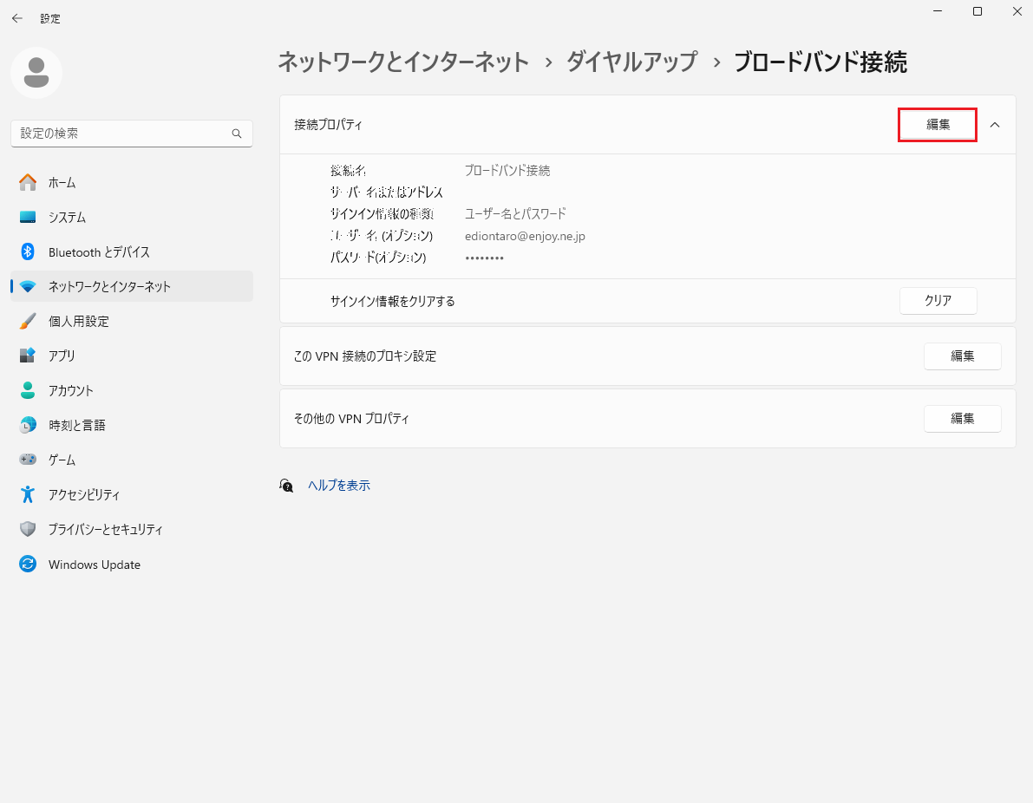The image size is (1033, 803).
Task: Click the プライバシーとセキュリティ shield icon
Action: coord(28,529)
